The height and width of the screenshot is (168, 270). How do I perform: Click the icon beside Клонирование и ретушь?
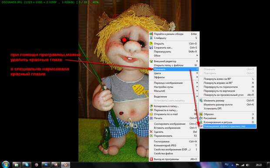201,122
